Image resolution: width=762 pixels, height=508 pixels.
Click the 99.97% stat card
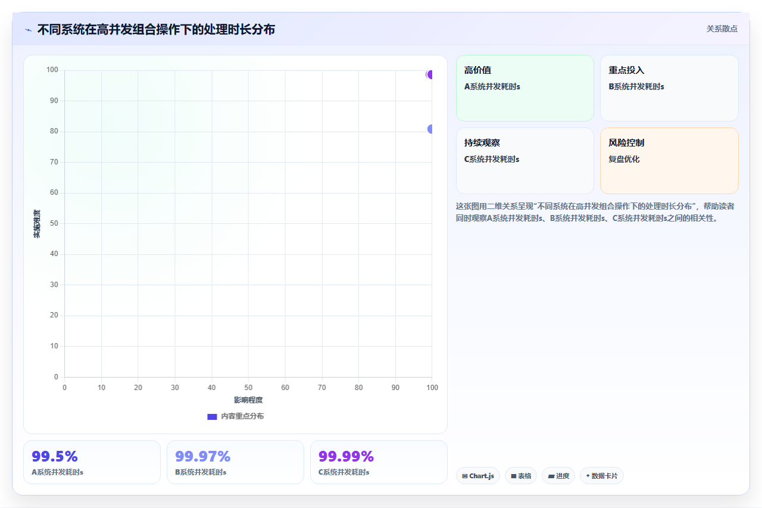235,462
